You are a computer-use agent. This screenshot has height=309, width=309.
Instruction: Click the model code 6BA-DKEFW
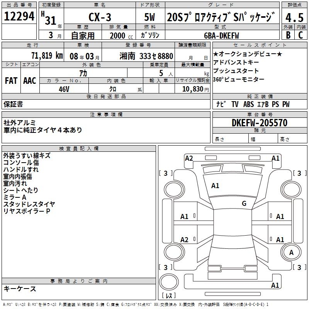221,36
